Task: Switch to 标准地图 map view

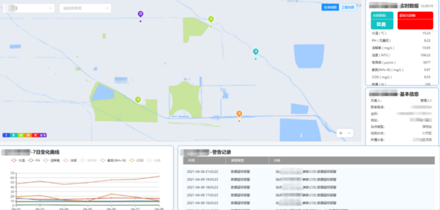Action: click(330, 7)
